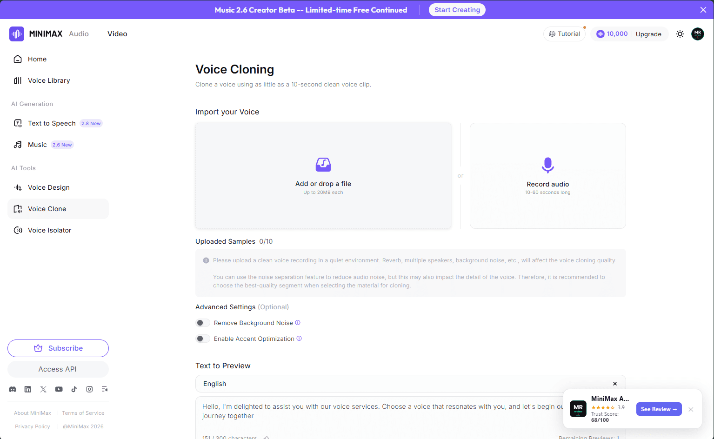Click See Review in the popup

[x=659, y=409]
